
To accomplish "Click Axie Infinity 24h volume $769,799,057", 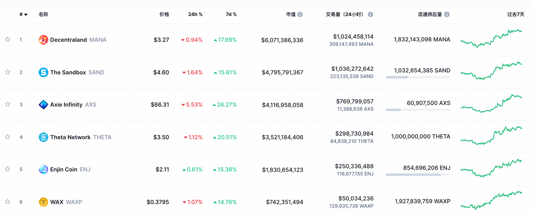I will pyautogui.click(x=355, y=101).
